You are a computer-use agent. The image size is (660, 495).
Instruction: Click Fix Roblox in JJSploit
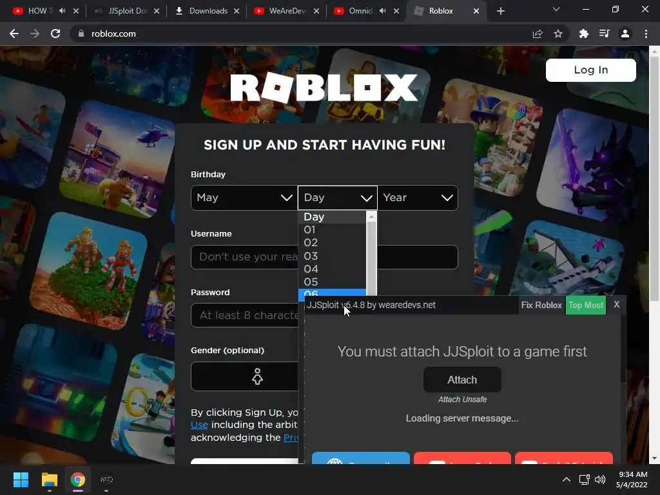tap(541, 305)
